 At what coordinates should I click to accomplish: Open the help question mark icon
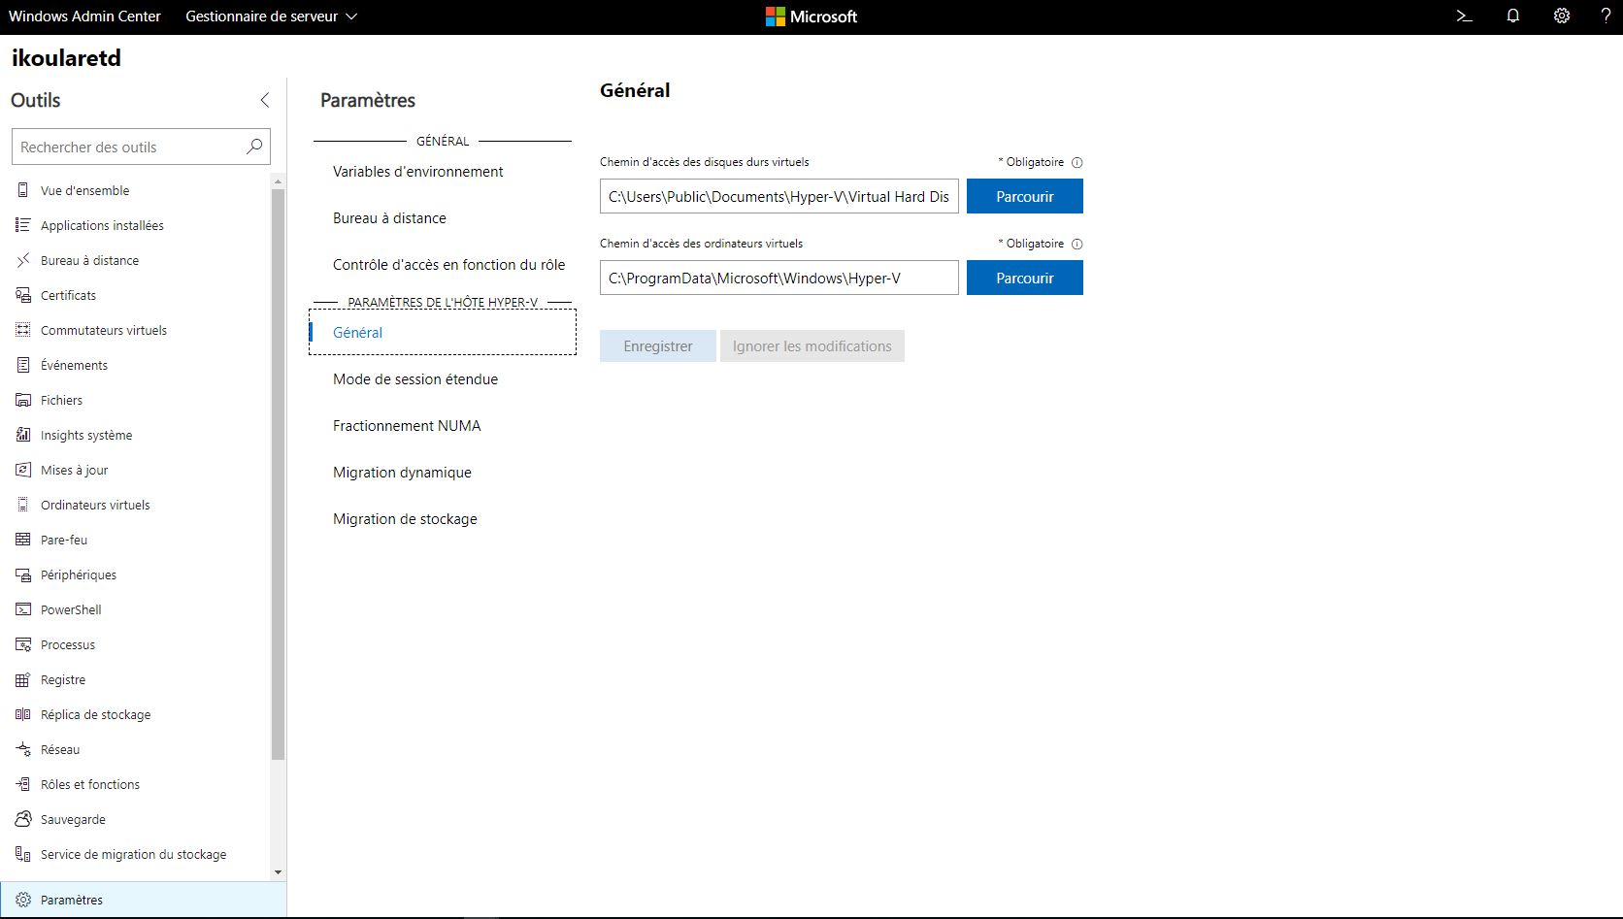pyautogui.click(x=1606, y=16)
